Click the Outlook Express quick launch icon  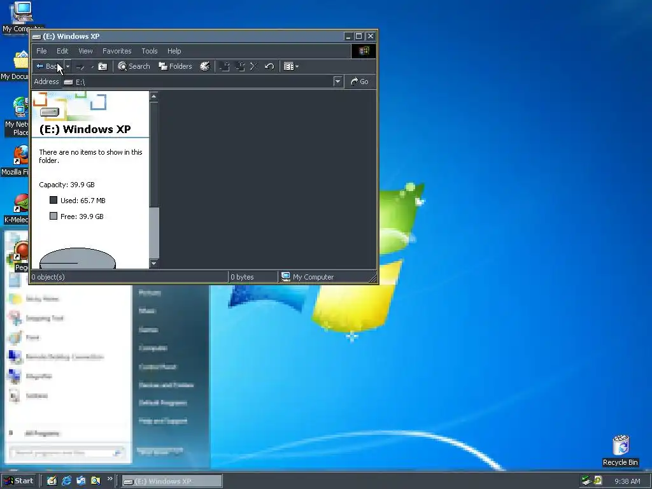[81, 481]
